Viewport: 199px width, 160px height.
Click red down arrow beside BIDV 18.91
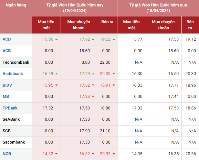click(x=114, y=85)
